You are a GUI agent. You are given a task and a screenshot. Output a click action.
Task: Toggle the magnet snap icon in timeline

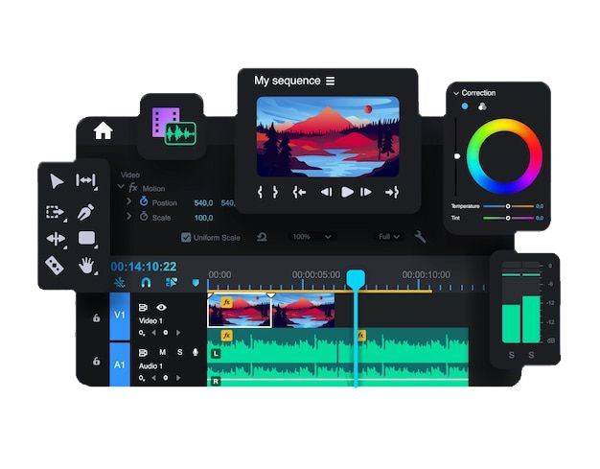point(146,283)
